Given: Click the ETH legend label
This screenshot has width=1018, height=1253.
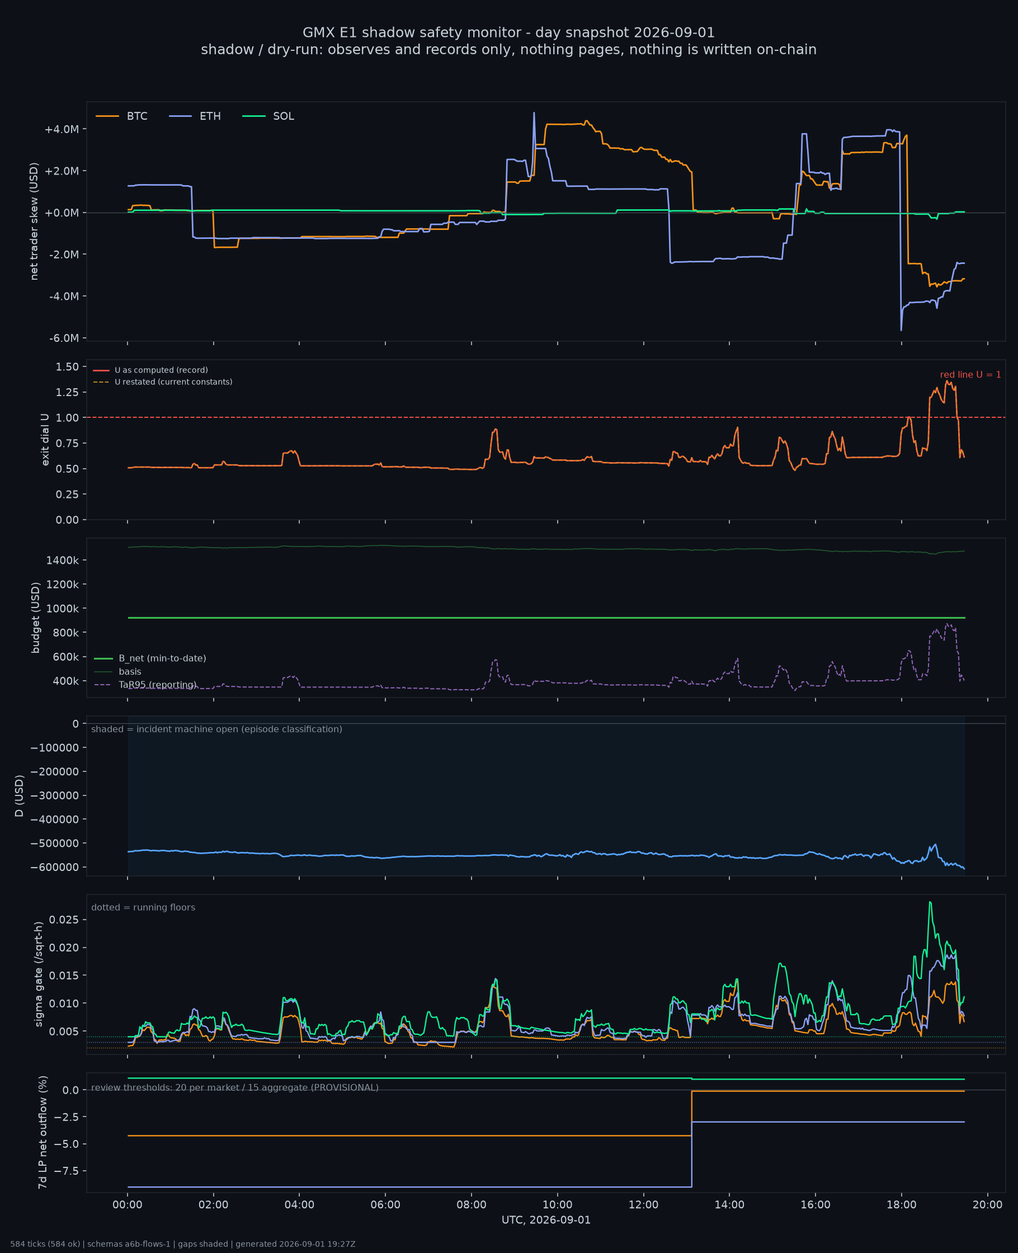Looking at the screenshot, I should click(x=210, y=116).
